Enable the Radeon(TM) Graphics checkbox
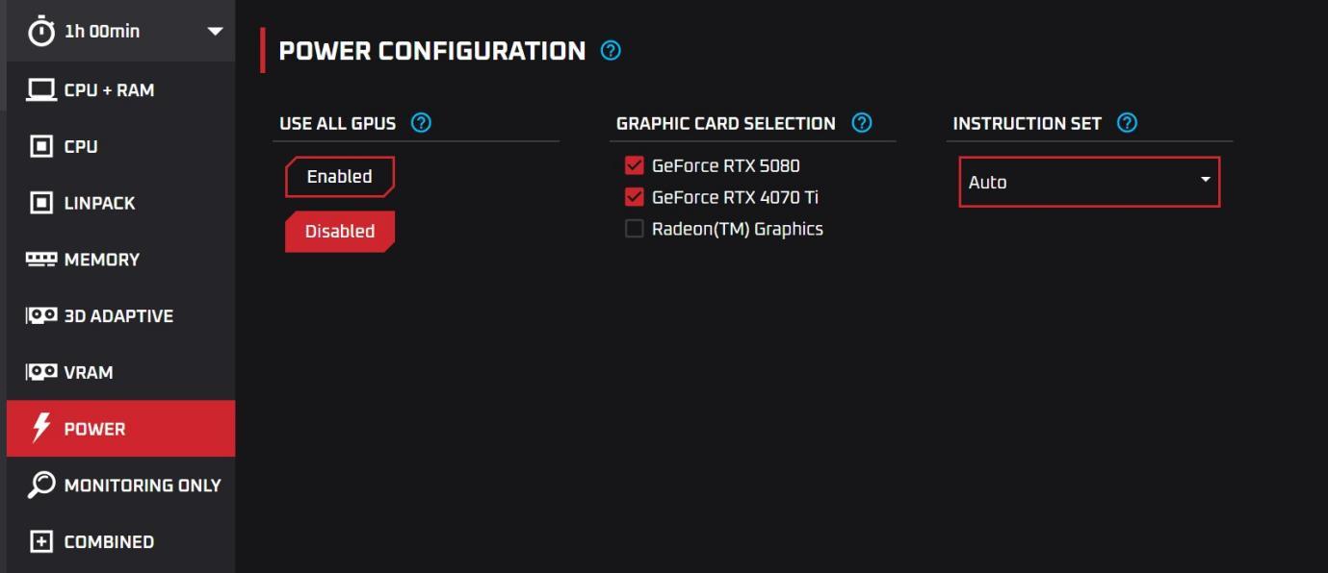The image size is (1328, 573). click(x=634, y=229)
